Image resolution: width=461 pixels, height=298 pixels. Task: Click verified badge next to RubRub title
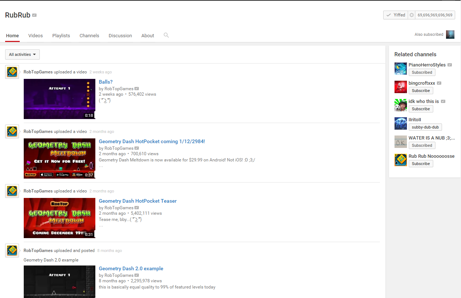click(34, 15)
